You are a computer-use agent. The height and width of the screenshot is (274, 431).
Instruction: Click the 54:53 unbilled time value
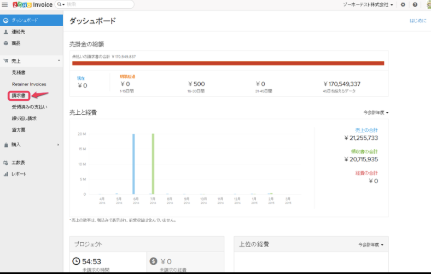91,261
